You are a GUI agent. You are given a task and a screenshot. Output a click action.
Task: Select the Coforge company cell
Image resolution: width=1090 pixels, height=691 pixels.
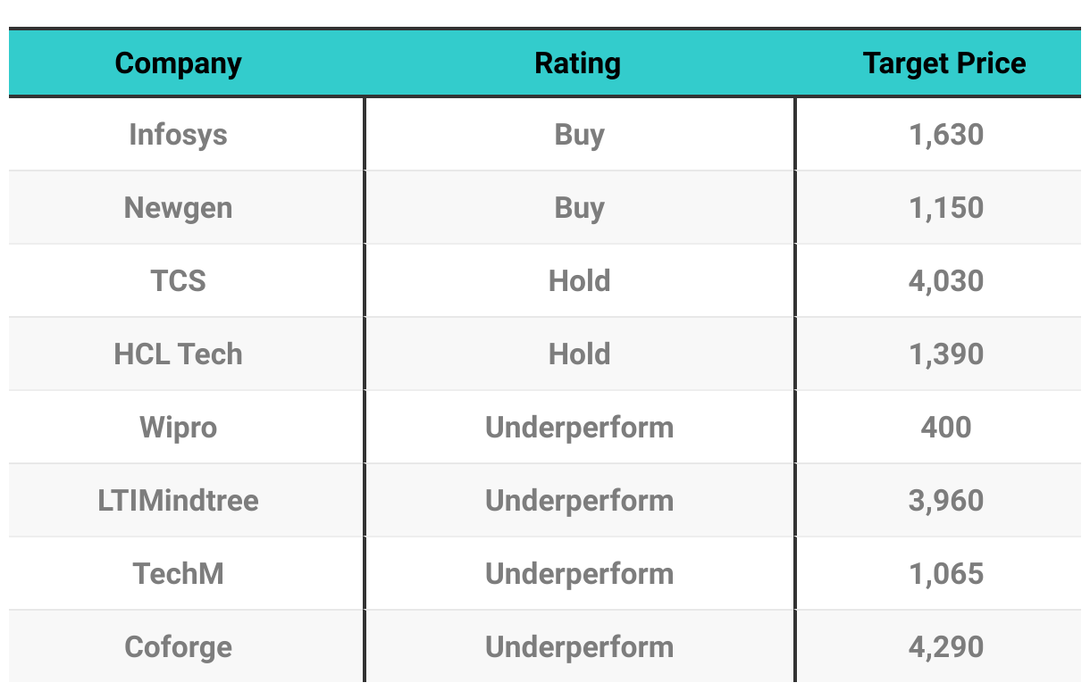pos(179,647)
